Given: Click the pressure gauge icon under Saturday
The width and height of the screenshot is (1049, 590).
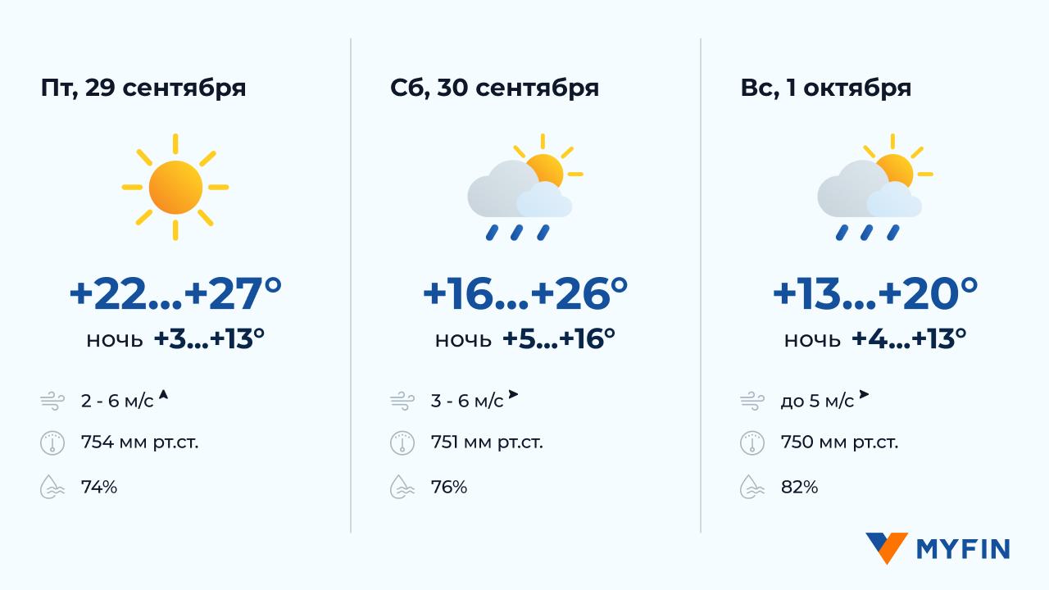Looking at the screenshot, I should point(402,443).
